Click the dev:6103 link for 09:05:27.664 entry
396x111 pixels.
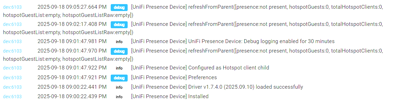(x=12, y=7)
